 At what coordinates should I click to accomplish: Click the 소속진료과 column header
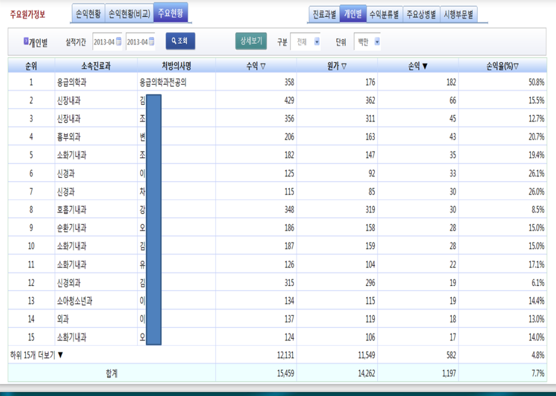pos(96,66)
